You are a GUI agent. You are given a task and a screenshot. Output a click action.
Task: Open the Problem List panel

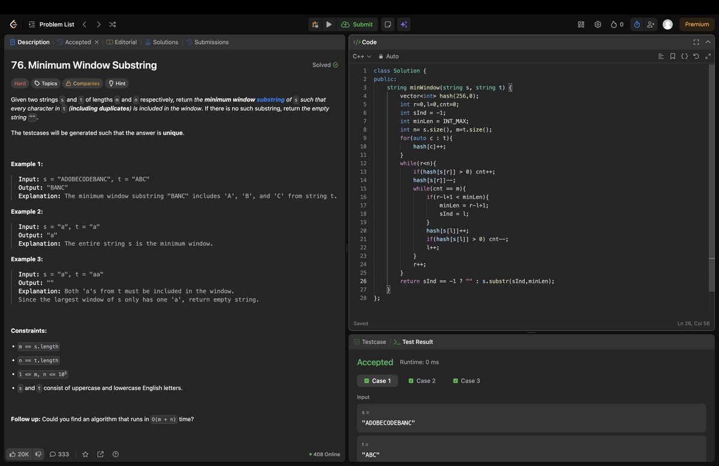click(x=52, y=25)
